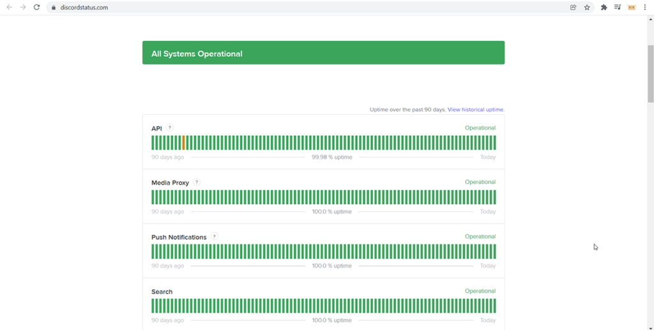The image size is (654, 330).
Task: Click the scrollbar down arrow
Action: pyautogui.click(x=650, y=327)
